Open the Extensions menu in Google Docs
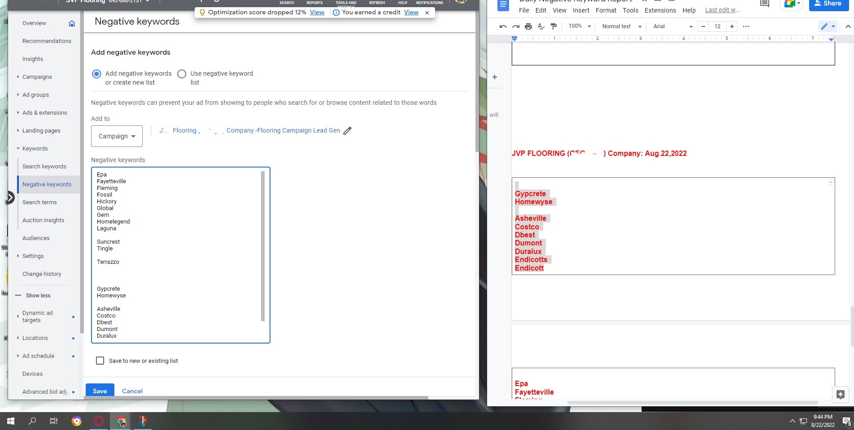 660,10
